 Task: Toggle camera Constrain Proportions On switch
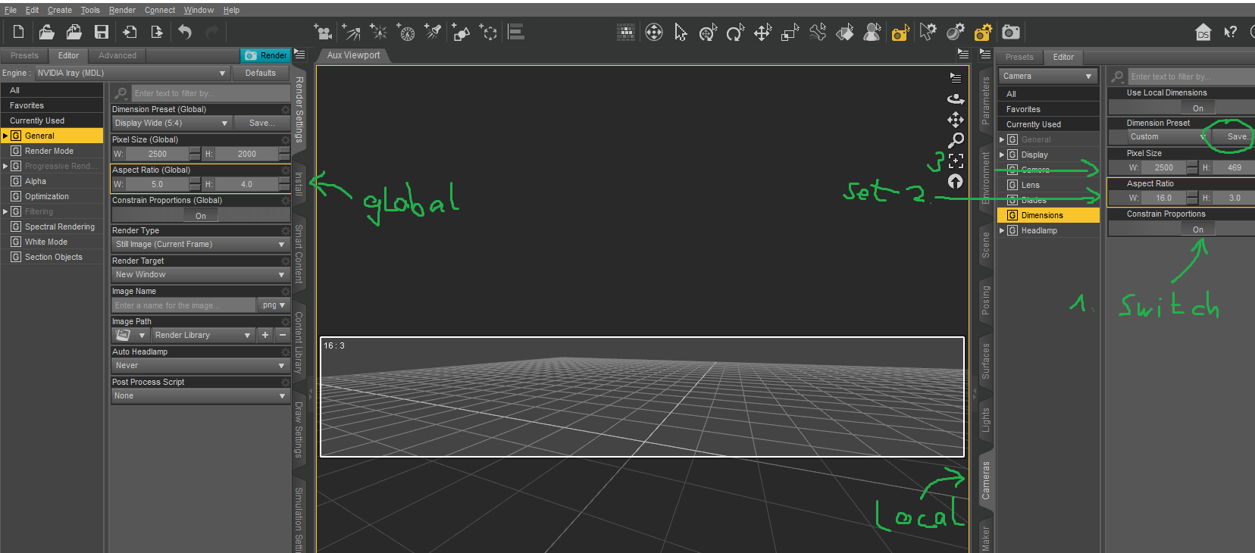1198,230
